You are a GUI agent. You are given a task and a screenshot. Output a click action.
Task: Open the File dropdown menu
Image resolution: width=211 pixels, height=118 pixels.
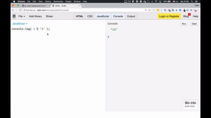[21, 16]
